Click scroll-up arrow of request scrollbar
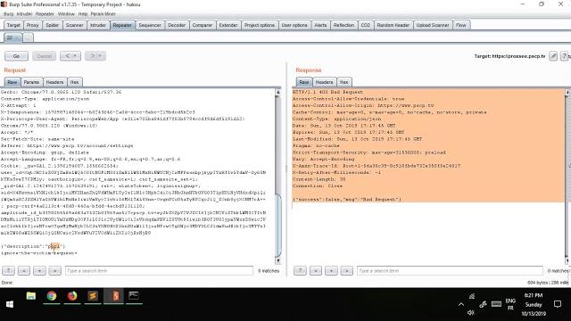571x321 pixels. pos(278,93)
